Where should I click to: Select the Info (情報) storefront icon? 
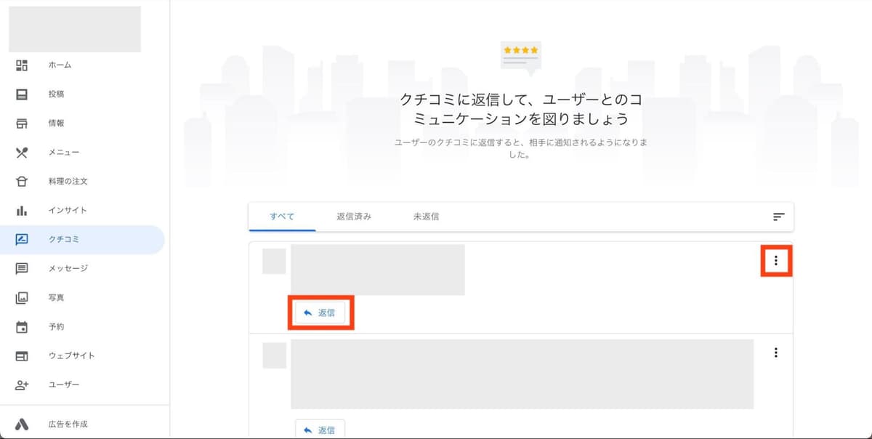coord(22,124)
